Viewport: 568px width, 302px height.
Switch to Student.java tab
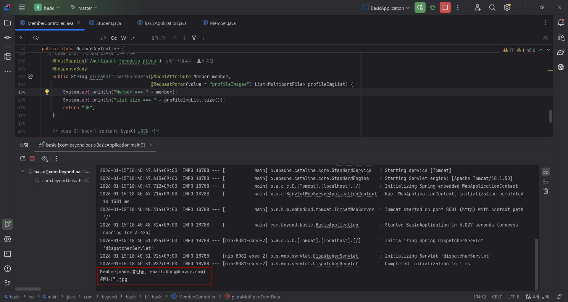pyautogui.click(x=105, y=23)
